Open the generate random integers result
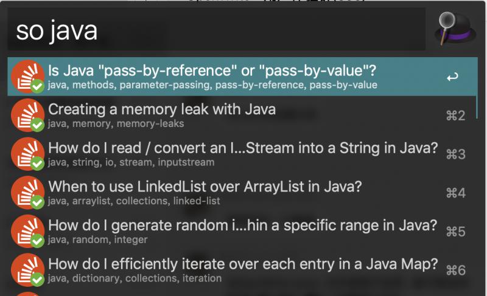Image resolution: width=487 pixels, height=296 pixels. [242, 231]
